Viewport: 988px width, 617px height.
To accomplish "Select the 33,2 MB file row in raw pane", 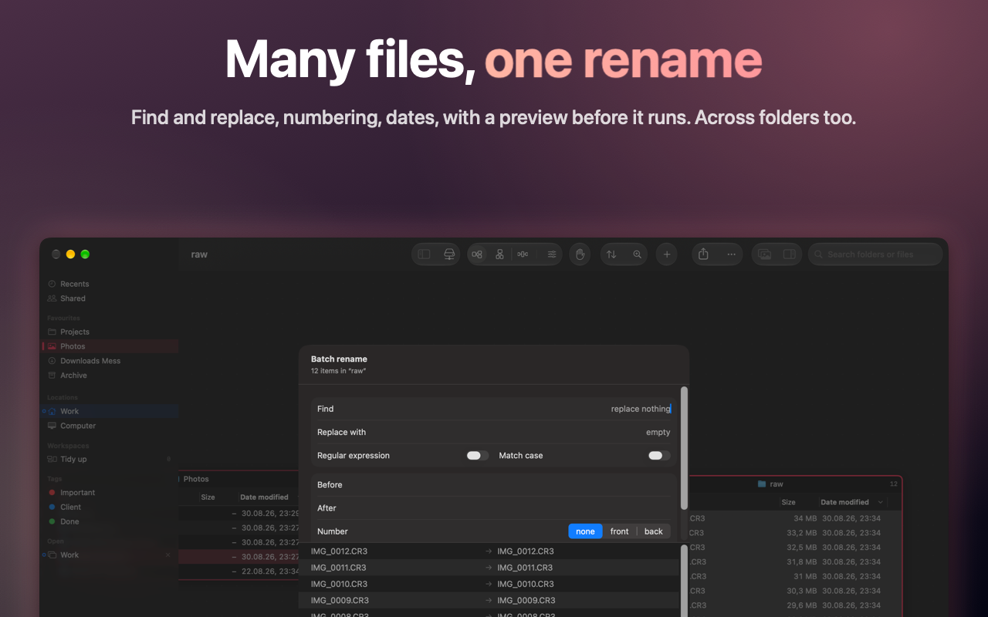I will [794, 533].
